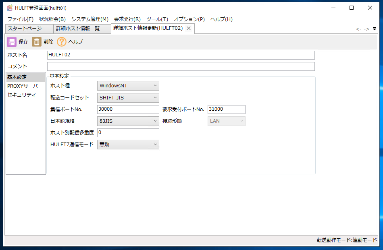Open the 転送コードセット SHIFT-JIS dropdown
Screen dimensions: 383x250
point(128,97)
